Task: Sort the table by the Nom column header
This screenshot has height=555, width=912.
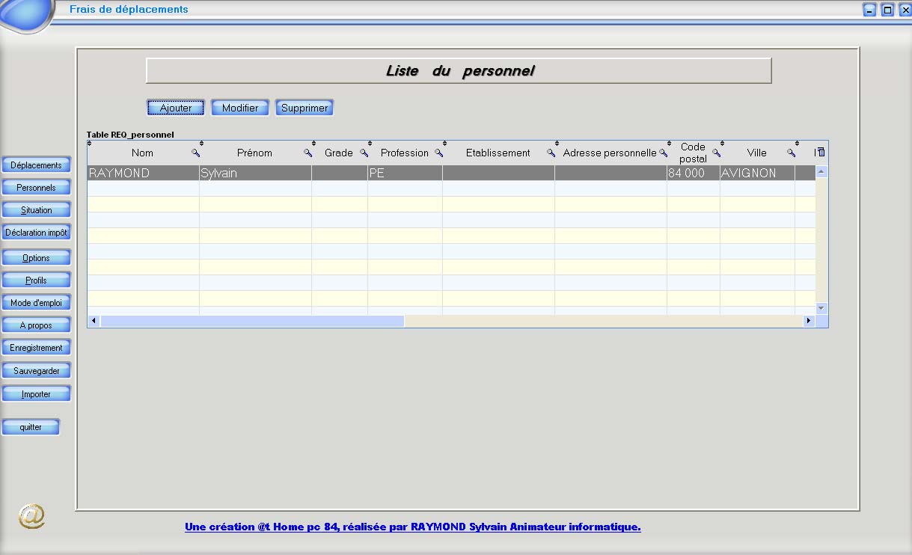Action: pos(142,153)
